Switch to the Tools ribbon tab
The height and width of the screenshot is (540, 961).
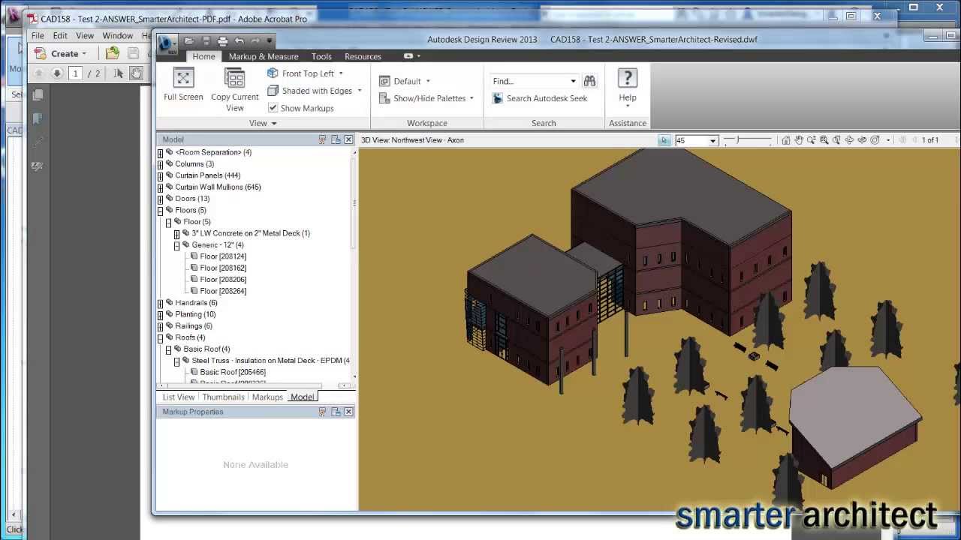[x=321, y=56]
